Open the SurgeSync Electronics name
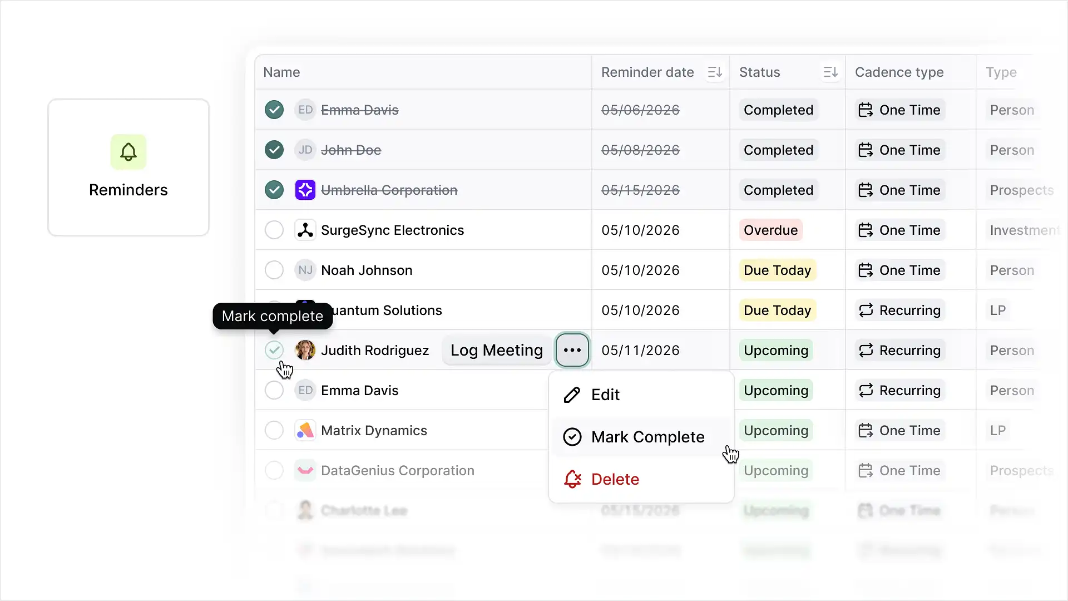1068x601 pixels. (392, 230)
